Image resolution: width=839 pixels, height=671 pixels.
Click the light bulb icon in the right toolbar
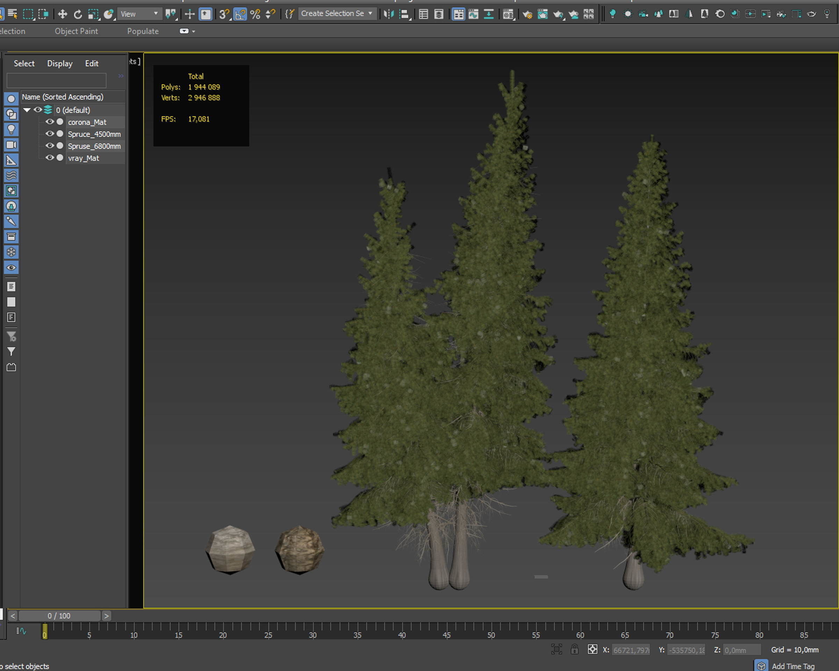tap(612, 14)
